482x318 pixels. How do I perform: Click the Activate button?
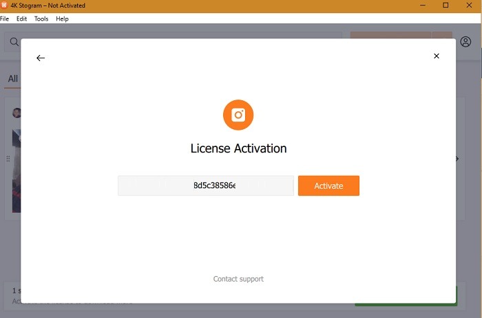(328, 185)
